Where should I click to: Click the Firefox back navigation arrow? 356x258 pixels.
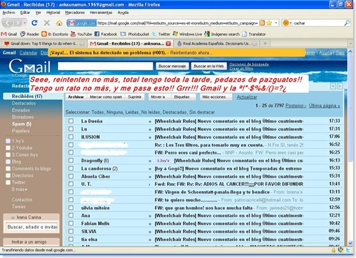pos(8,23)
